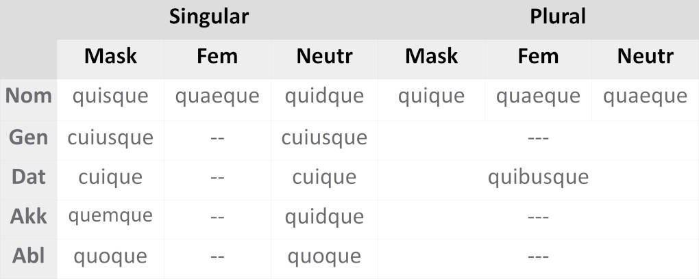
Task: Select the neuter dative cuique cell
Action: coord(324,177)
